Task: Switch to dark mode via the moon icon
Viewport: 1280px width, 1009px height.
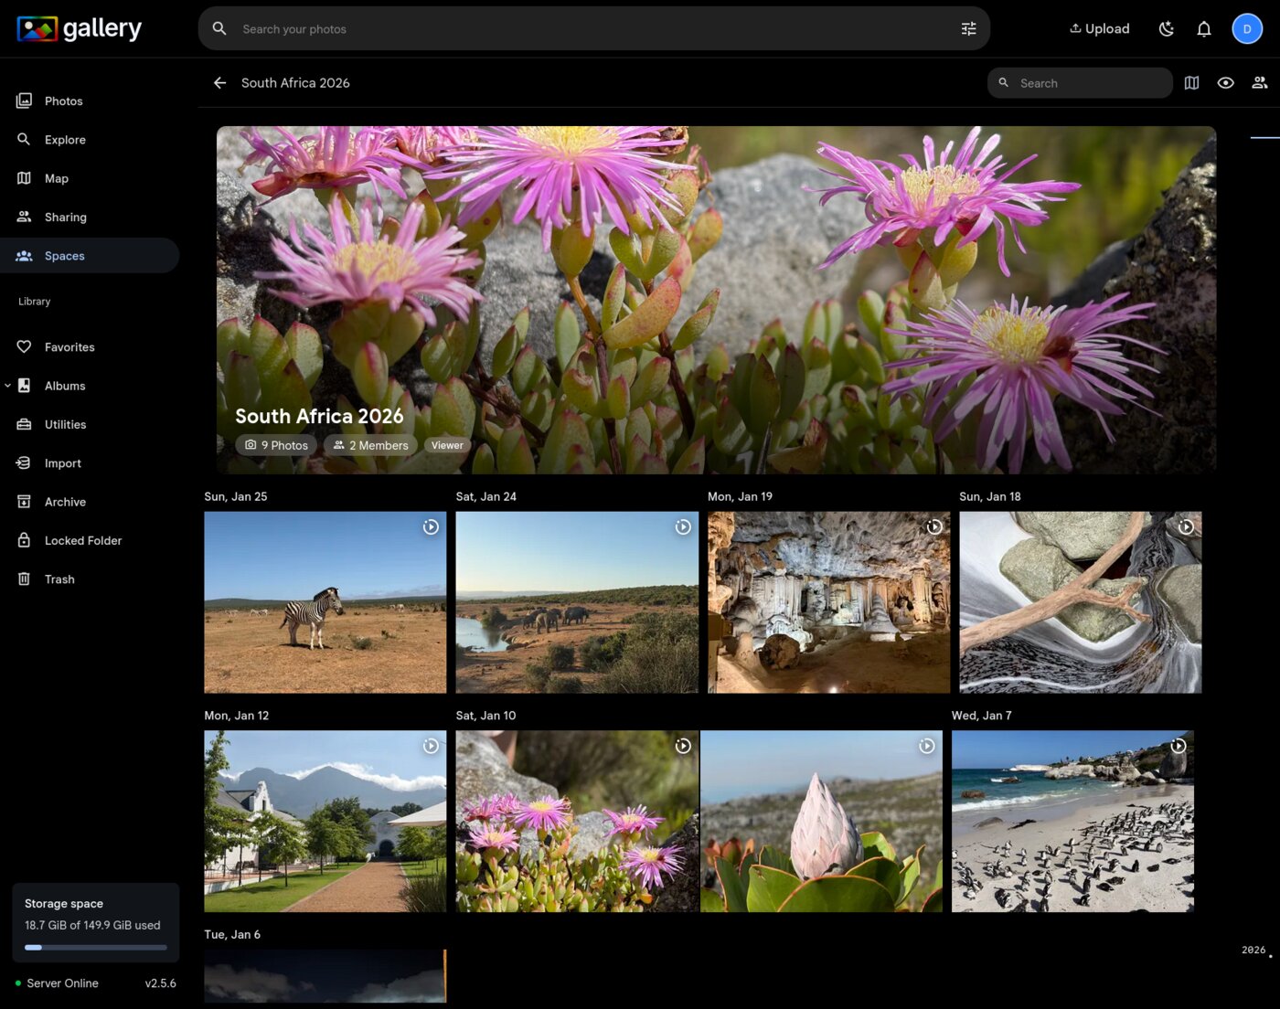Action: 1166,28
